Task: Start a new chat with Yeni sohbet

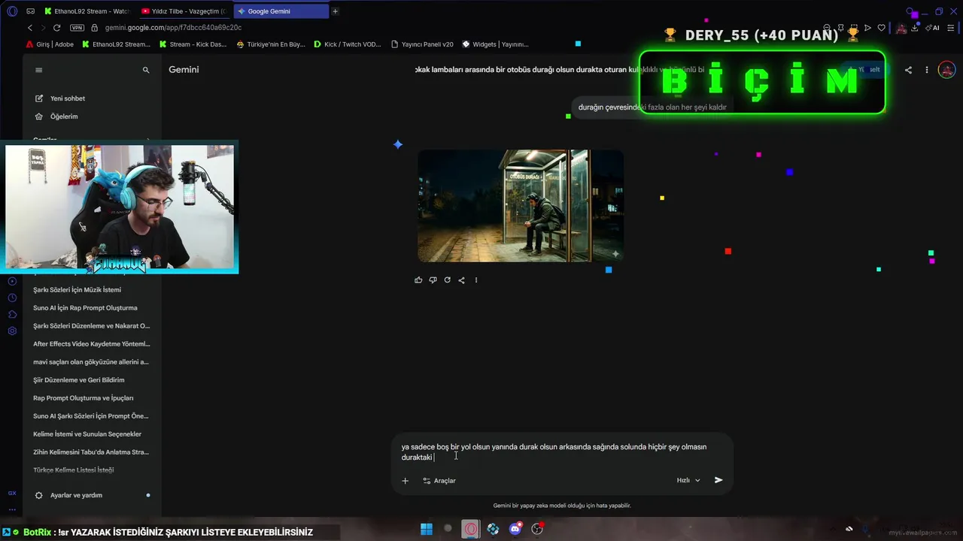Action: [x=59, y=98]
